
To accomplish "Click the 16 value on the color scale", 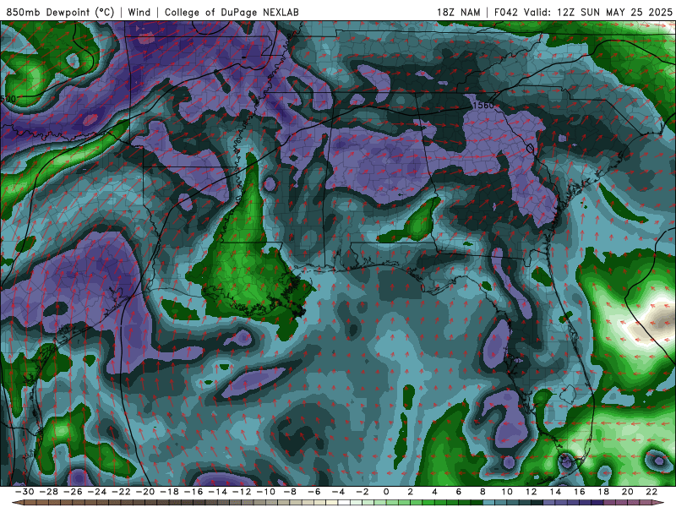I will pos(580,492).
